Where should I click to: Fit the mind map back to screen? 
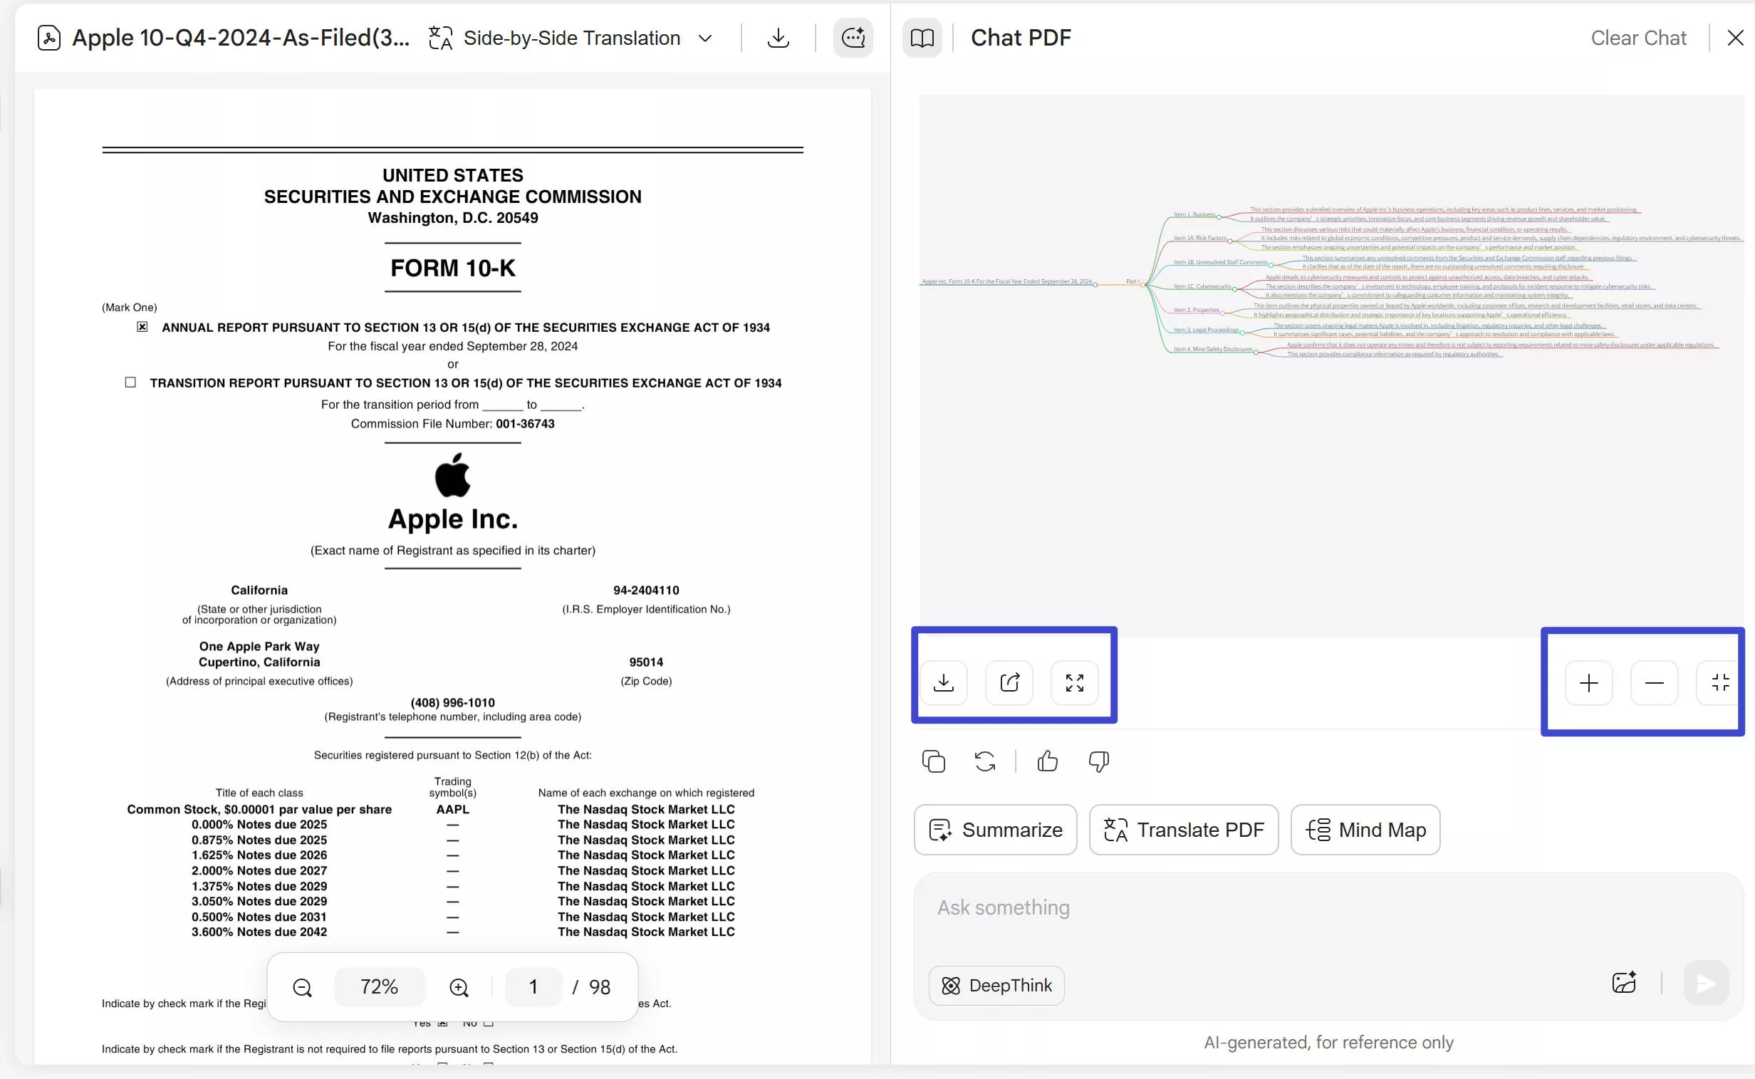point(1718,683)
